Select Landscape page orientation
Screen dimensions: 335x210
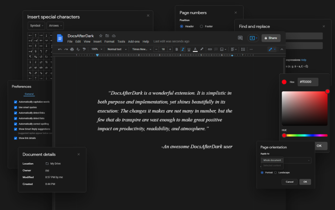(275, 172)
